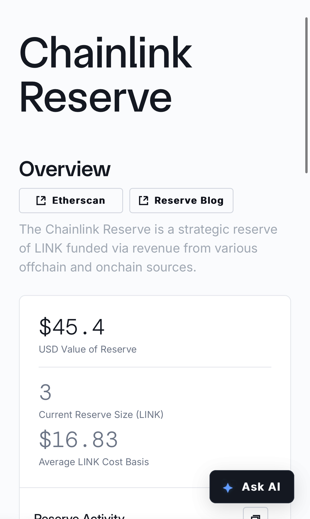Click the external-link icon beside Reserve Blog

(144, 201)
